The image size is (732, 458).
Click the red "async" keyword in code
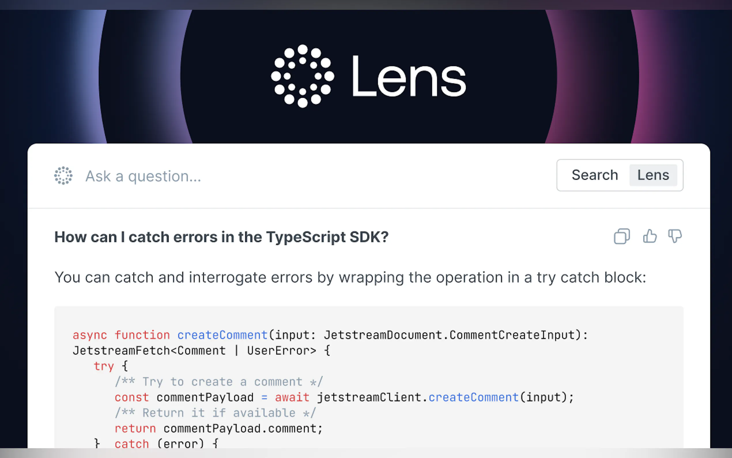[x=90, y=335]
